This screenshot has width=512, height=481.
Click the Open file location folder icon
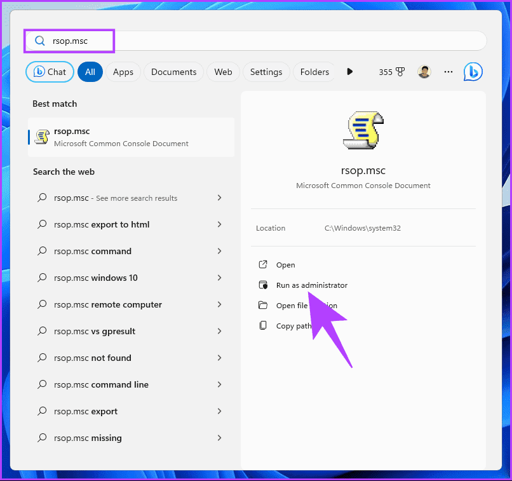[263, 306]
